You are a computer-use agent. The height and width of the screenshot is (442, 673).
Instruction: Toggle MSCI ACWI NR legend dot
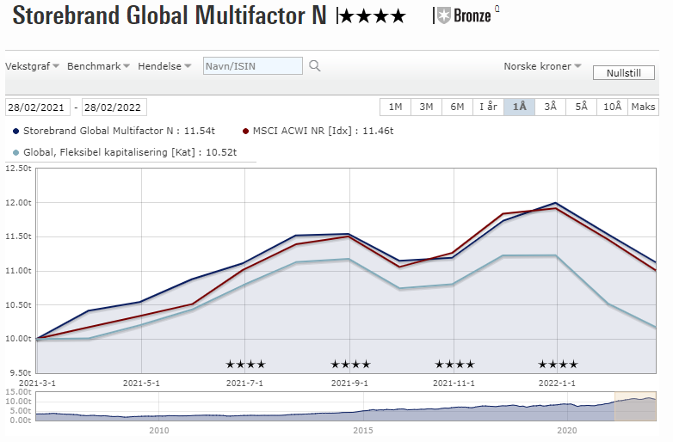(x=245, y=132)
